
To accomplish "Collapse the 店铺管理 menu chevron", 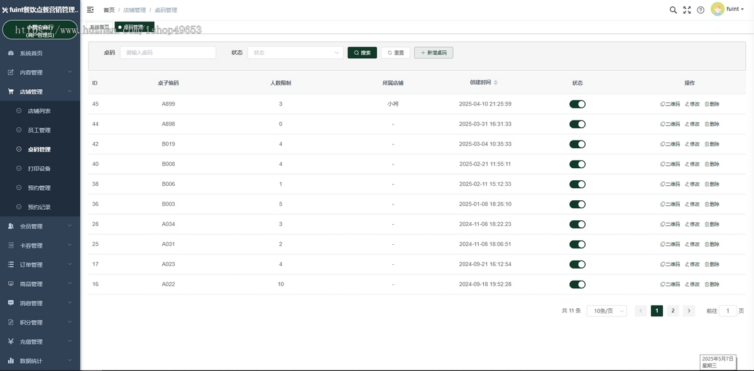I will [70, 92].
